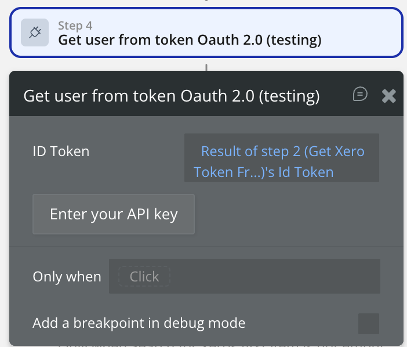Close the action properties panel

point(388,96)
